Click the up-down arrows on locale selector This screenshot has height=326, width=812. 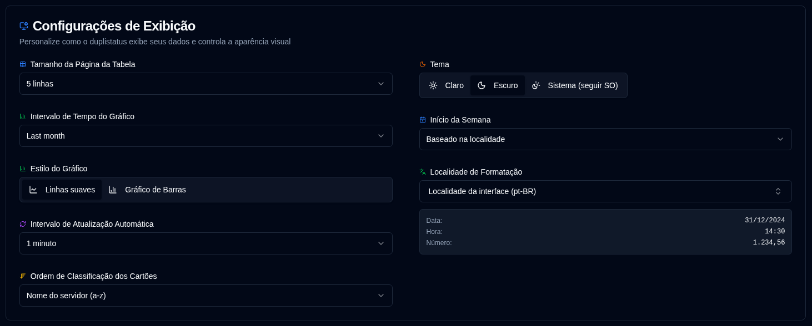click(778, 191)
